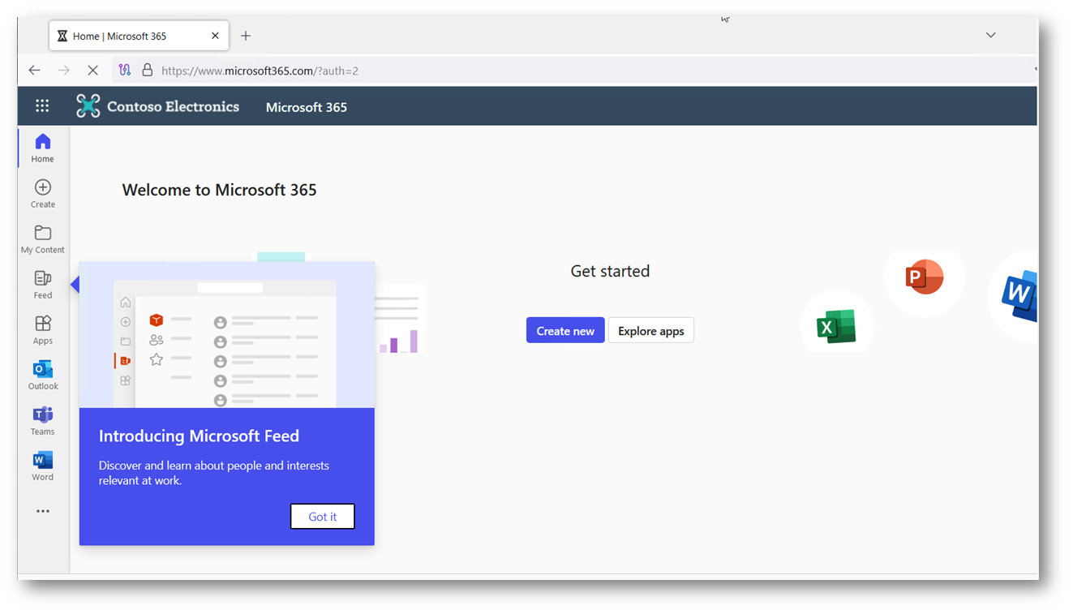Open the app launcher waffle icon
The image size is (1073, 614).
pyautogui.click(x=42, y=106)
